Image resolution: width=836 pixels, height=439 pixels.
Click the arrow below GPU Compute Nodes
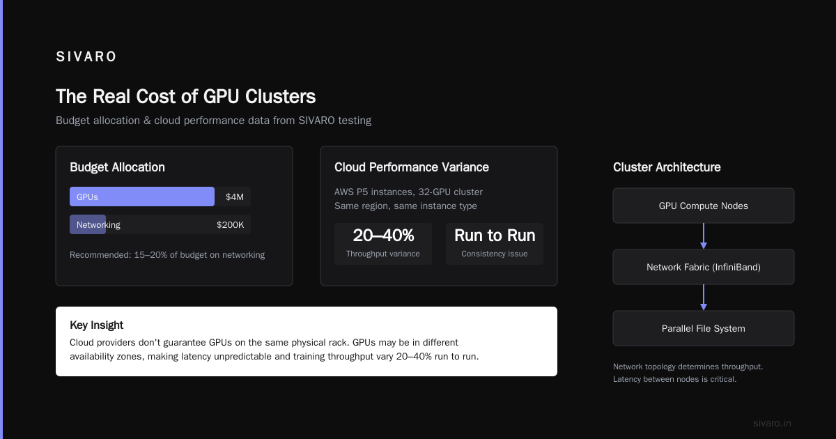[x=704, y=236]
